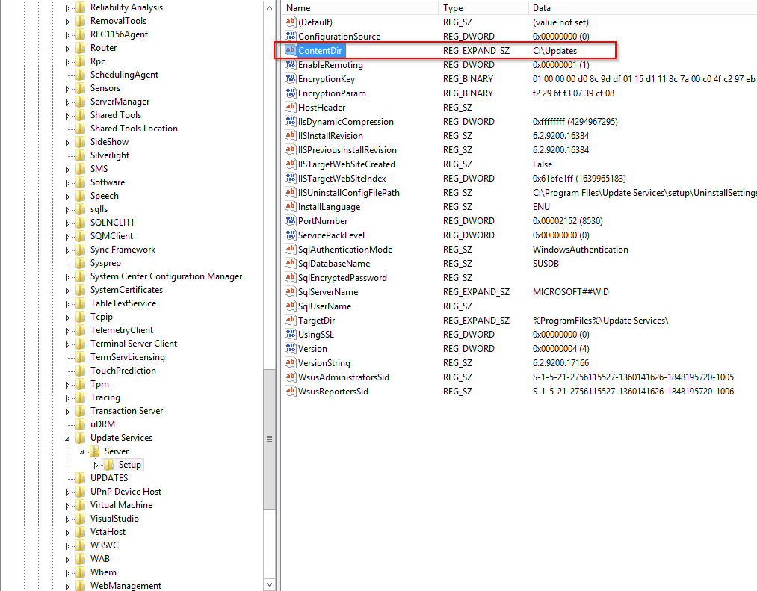The height and width of the screenshot is (591, 757).
Task: Expand the Virtual Machine key arrow
Action: point(67,506)
